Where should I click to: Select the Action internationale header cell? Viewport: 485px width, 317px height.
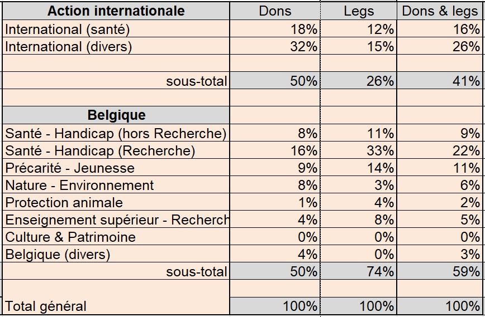(116, 11)
